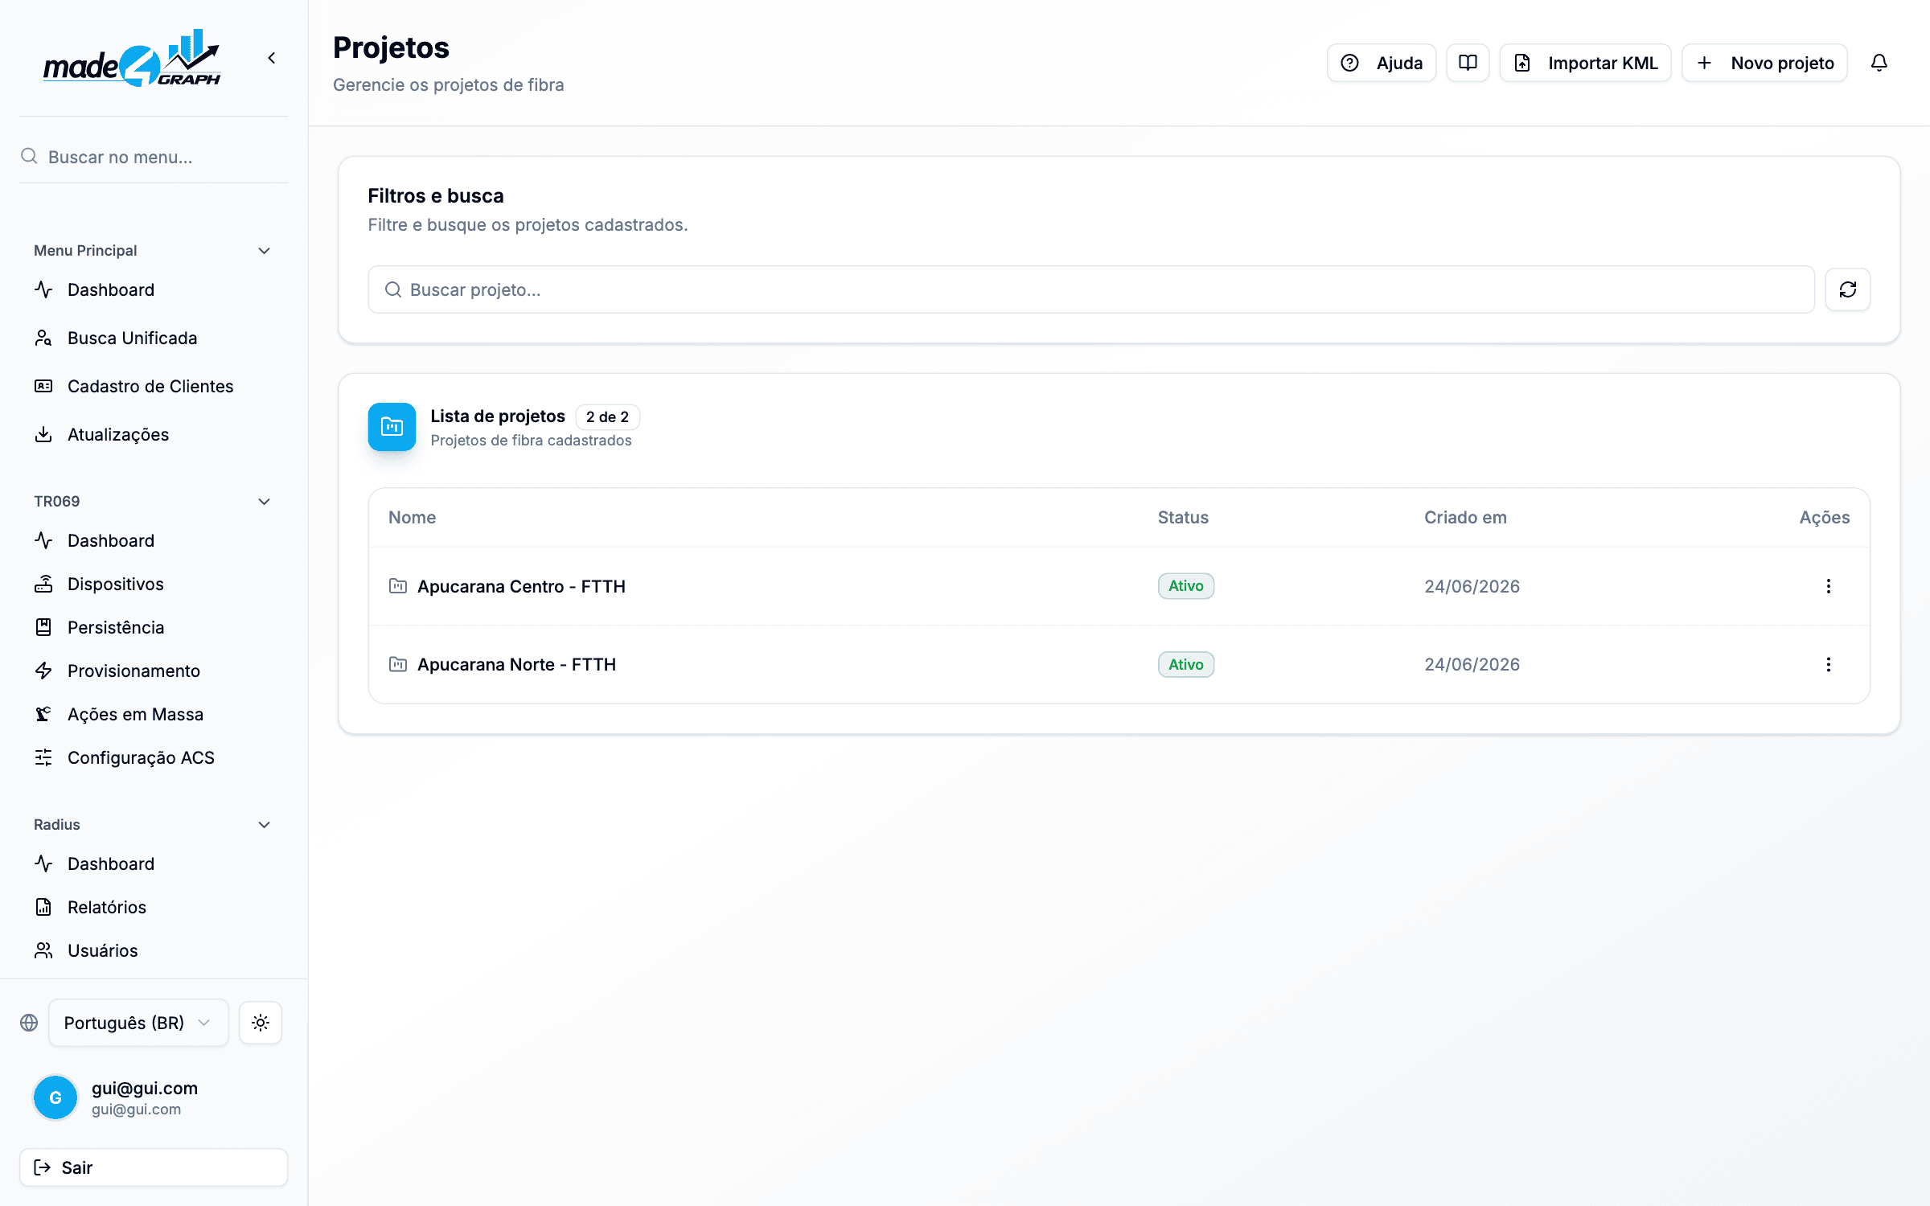1930x1206 pixels.
Task: Click the user avatar G
Action: (x=55, y=1097)
